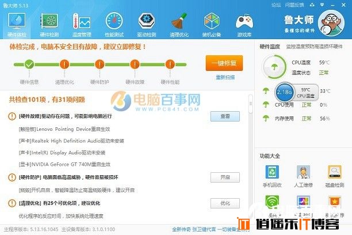Select Intel(R) Display Audio row
Viewport: 352px width, 235px height.
[62, 153]
